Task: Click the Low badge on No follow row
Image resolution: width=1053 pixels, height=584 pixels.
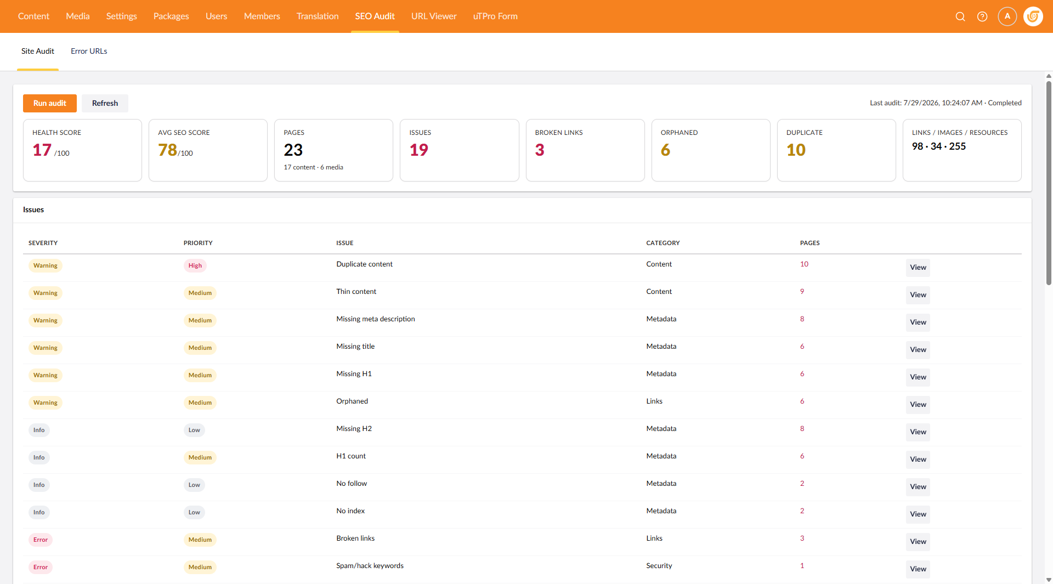Action: click(x=194, y=485)
